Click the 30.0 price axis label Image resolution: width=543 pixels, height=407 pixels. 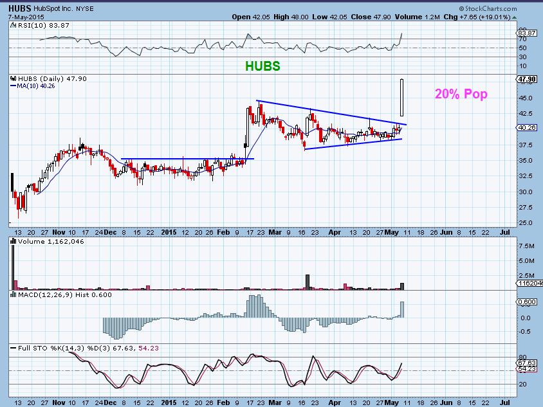tap(526, 192)
